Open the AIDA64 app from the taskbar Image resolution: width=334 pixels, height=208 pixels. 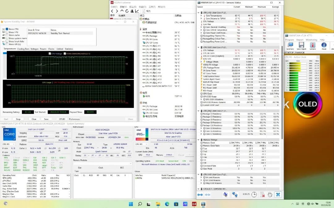click(194, 204)
